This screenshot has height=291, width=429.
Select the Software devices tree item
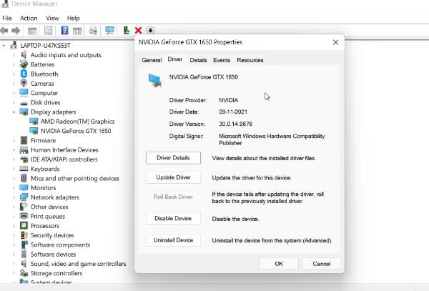coord(53,255)
